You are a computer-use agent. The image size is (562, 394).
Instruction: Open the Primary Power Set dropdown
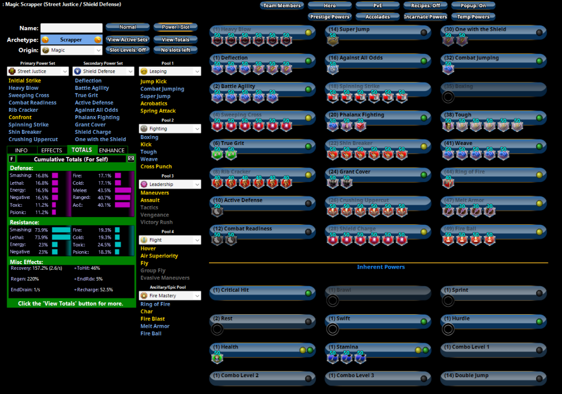tap(38, 71)
